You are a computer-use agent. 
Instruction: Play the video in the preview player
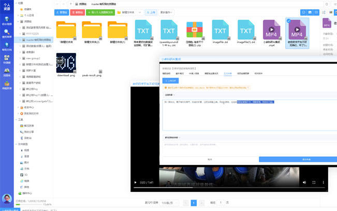tap(136, 182)
